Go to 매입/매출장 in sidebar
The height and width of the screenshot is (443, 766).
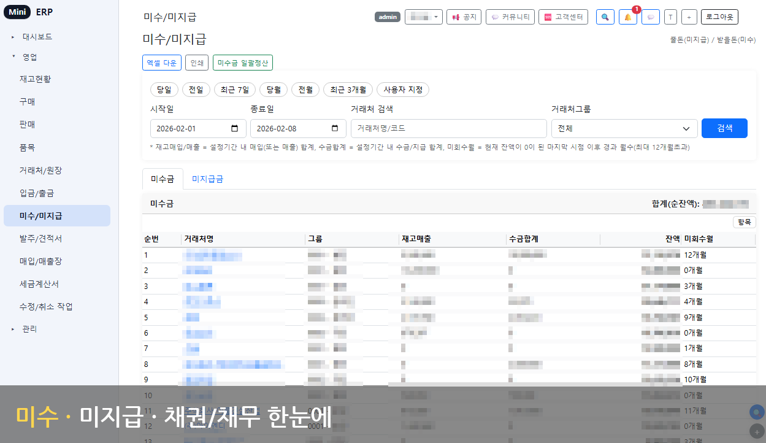40,261
